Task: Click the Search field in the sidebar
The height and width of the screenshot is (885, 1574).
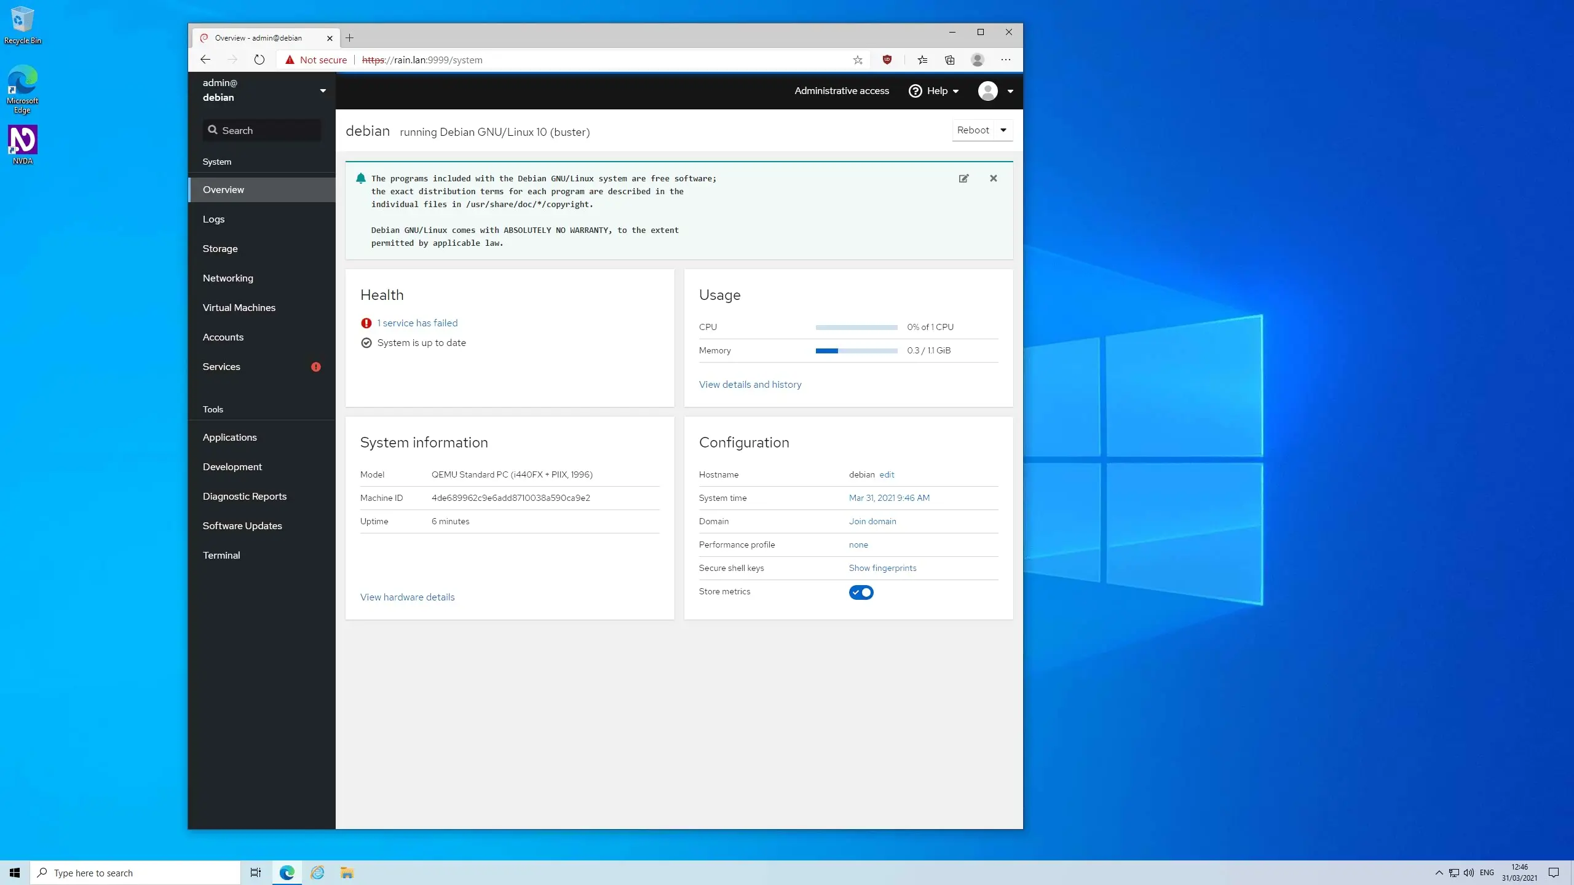Action: tap(261, 130)
